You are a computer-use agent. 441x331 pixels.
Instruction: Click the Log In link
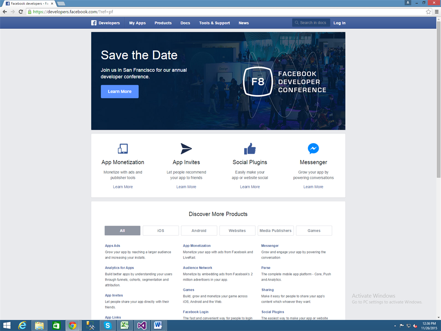339,23
